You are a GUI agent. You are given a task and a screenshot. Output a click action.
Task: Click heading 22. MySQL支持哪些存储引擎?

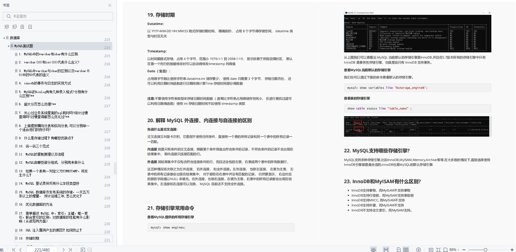[377, 151]
